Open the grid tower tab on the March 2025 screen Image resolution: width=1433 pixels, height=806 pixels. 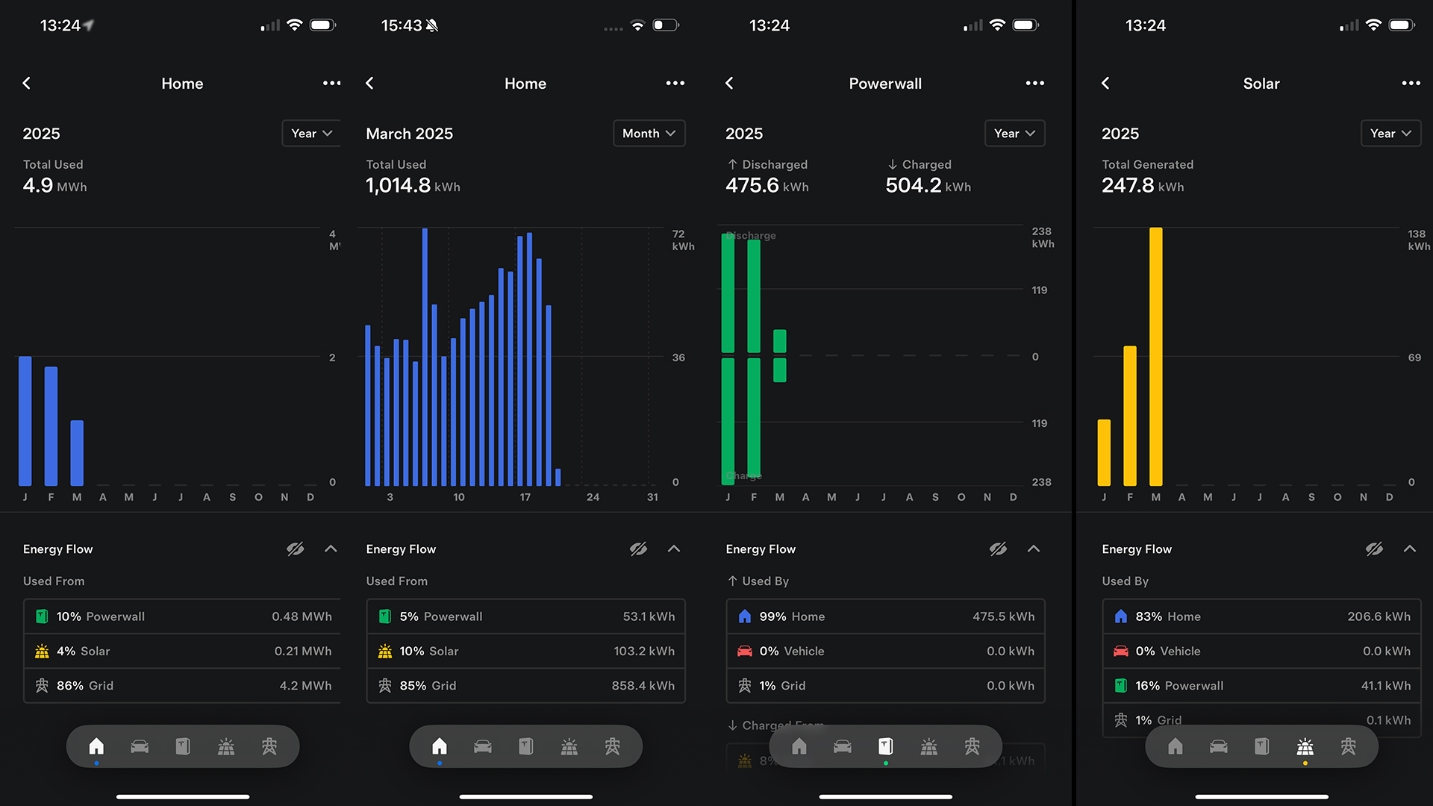(612, 746)
